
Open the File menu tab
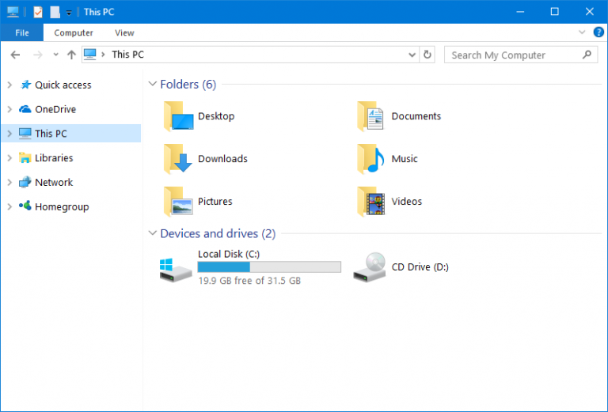(22, 32)
